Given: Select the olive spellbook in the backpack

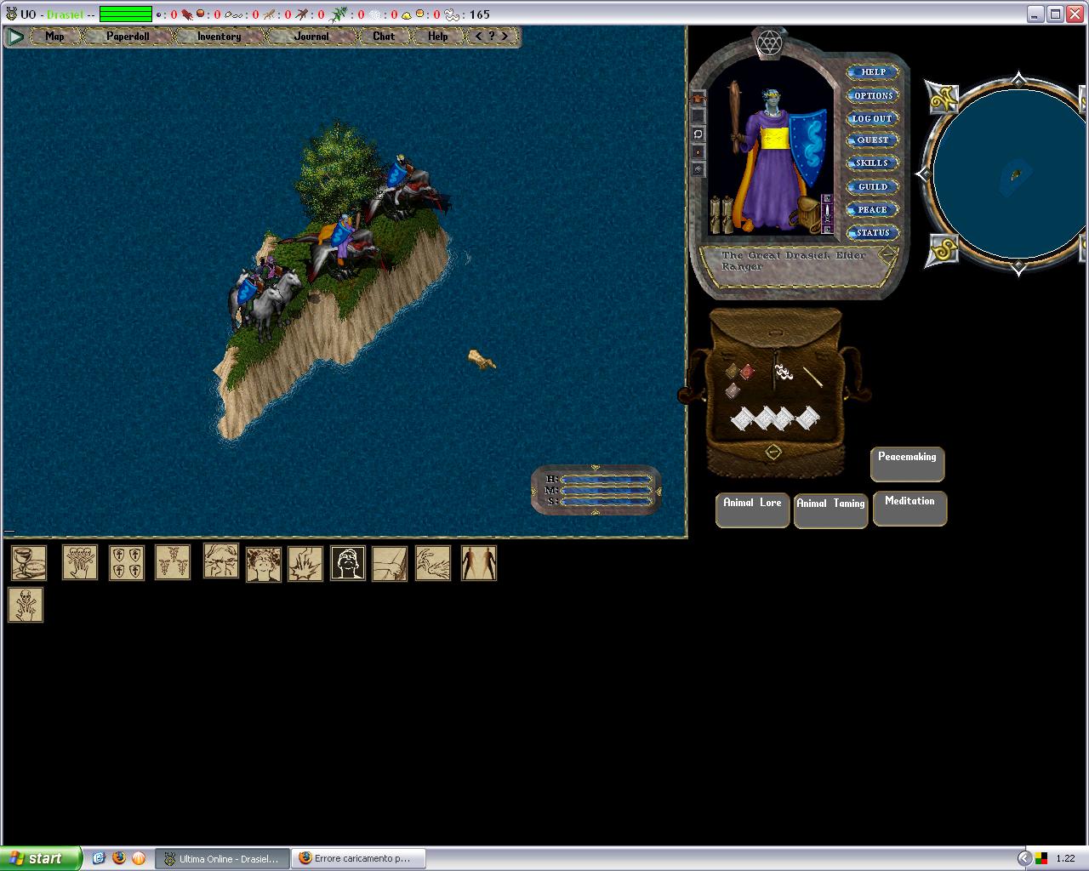Looking at the screenshot, I should (731, 371).
